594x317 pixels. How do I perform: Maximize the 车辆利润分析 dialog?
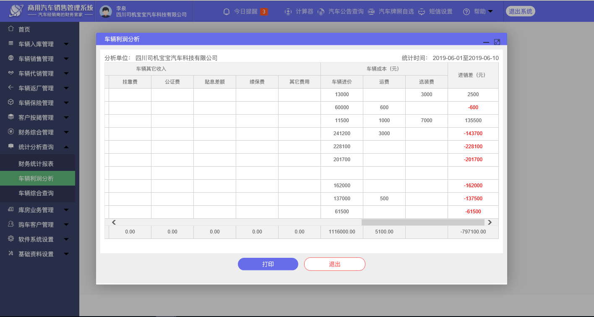click(x=497, y=42)
